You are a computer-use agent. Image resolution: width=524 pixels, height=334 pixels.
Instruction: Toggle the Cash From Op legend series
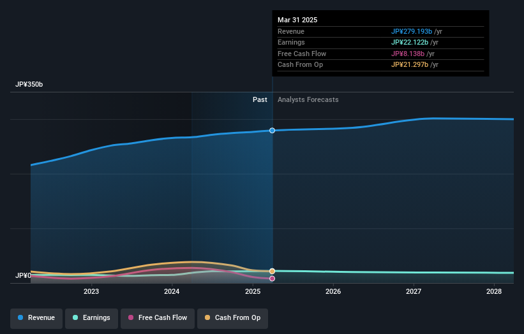pos(232,318)
